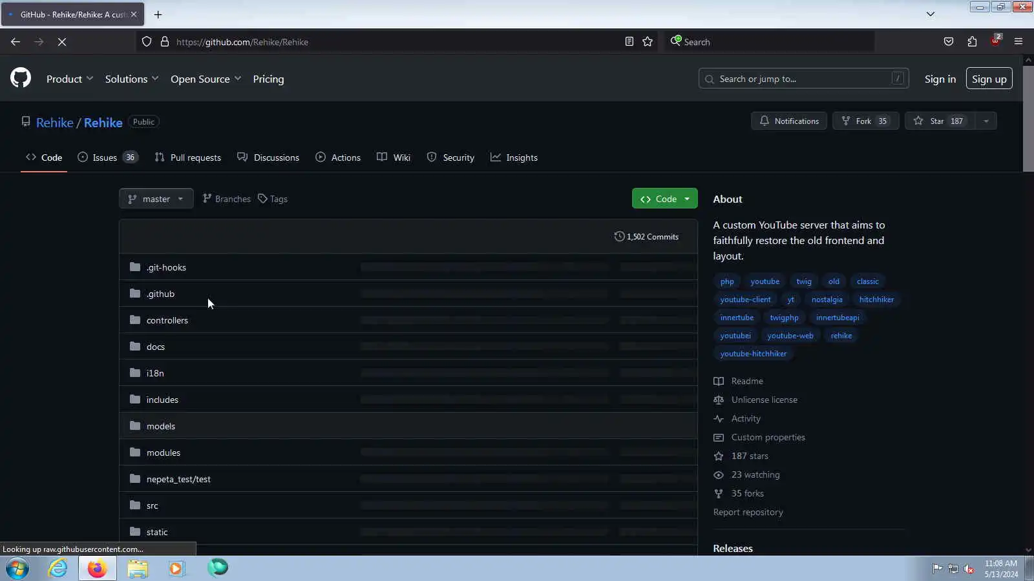This screenshot has width=1034, height=581.
Task: Click the red extension icon with badge
Action: click(996, 41)
